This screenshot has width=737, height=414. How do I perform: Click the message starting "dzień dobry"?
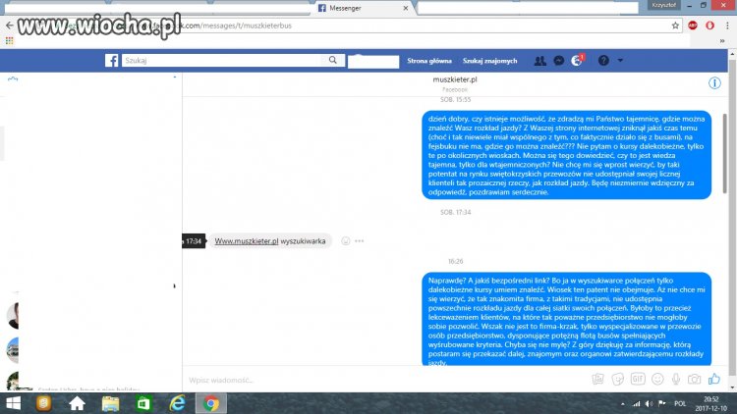coord(566,155)
